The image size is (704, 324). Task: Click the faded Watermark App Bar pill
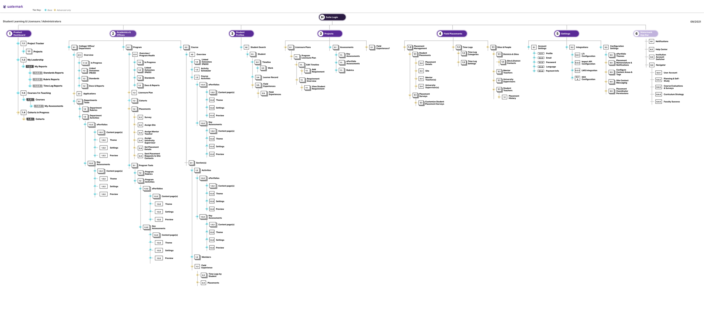coord(645,33)
